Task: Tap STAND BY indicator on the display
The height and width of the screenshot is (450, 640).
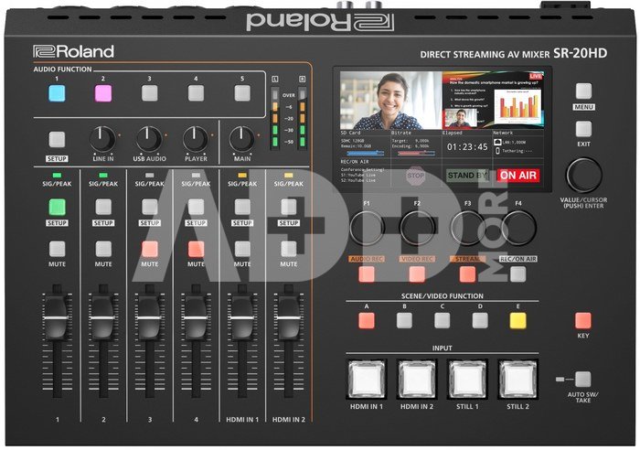Action: coord(468,176)
